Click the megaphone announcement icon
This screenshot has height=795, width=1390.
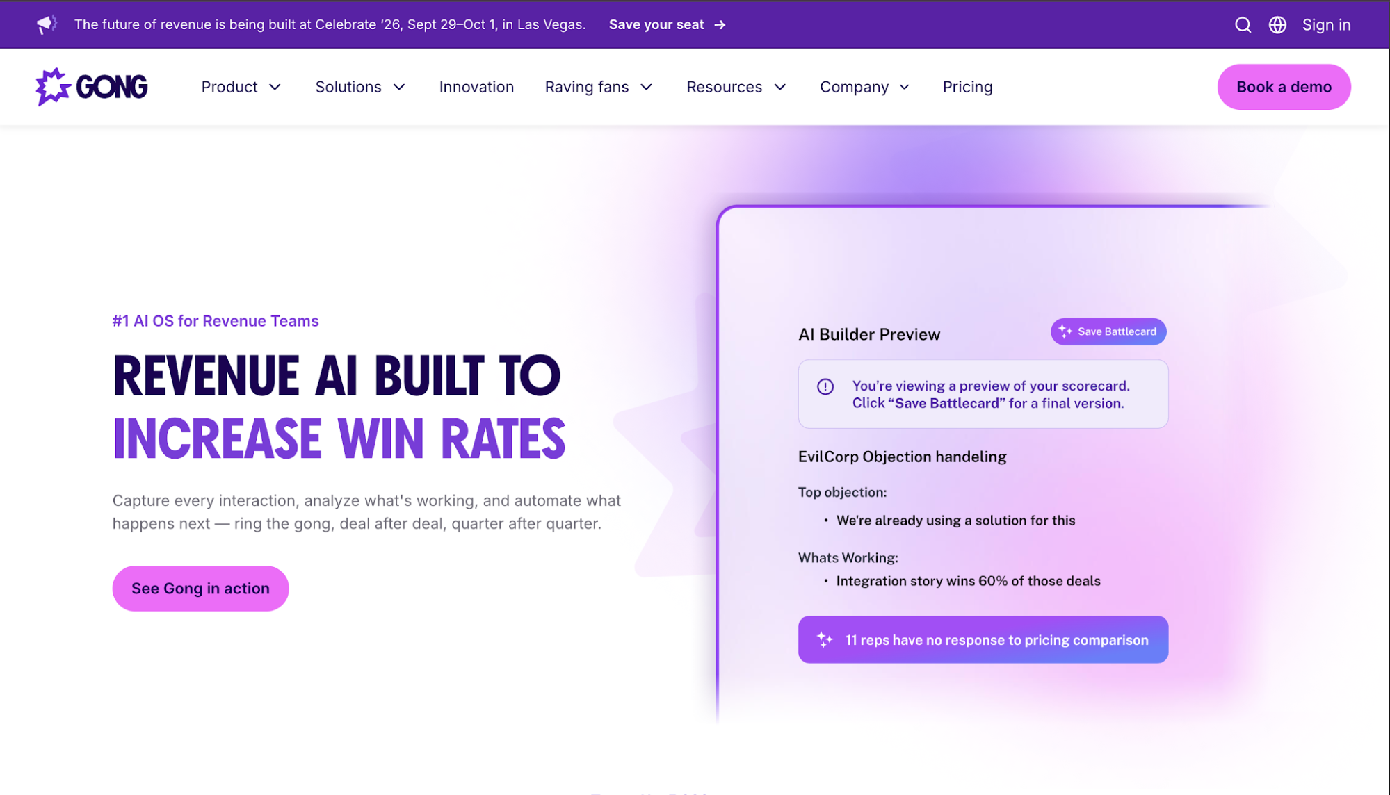point(47,24)
